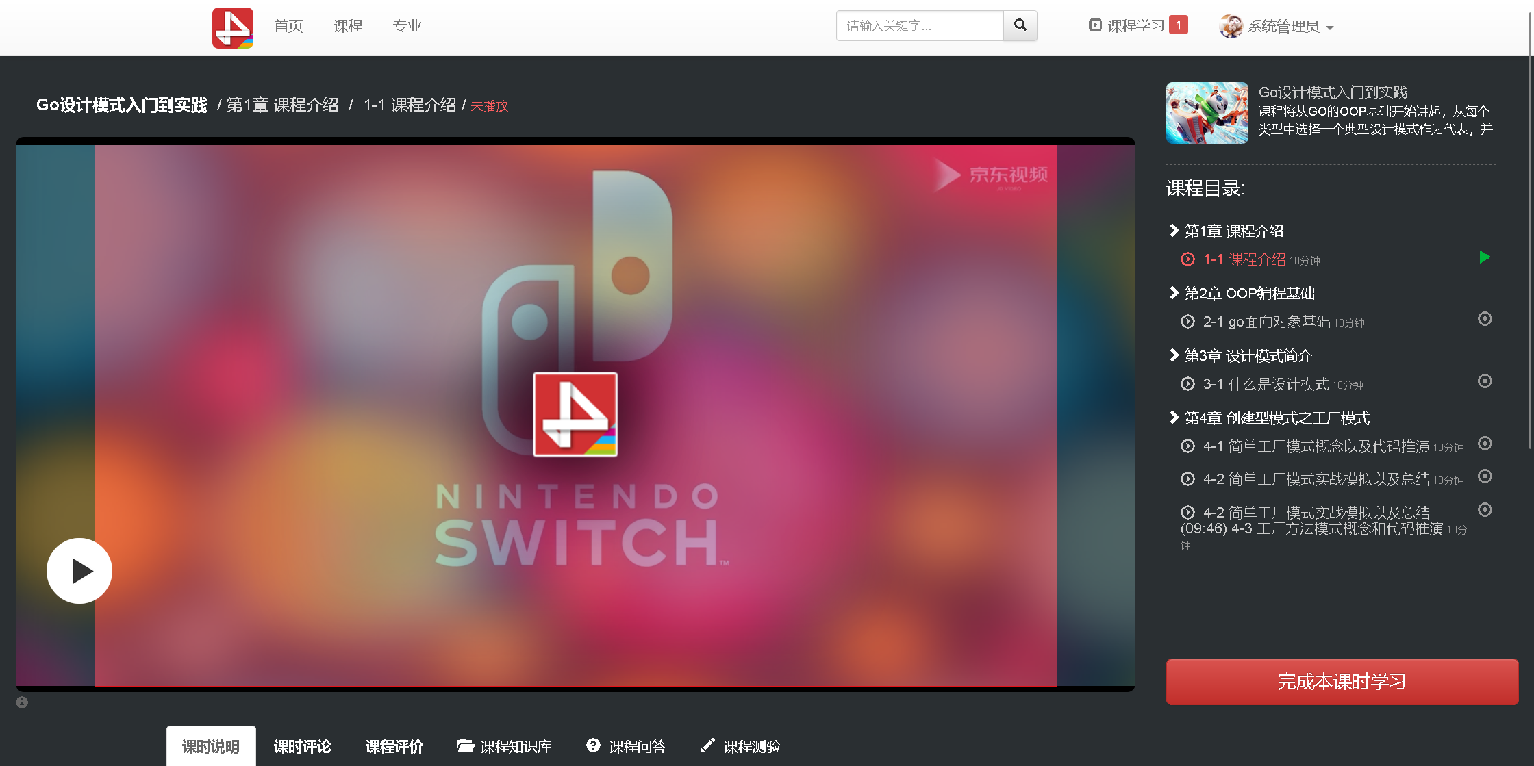Toggle the status circle for lesson 3-1
Viewport: 1534px width, 766px height.
click(x=1485, y=381)
